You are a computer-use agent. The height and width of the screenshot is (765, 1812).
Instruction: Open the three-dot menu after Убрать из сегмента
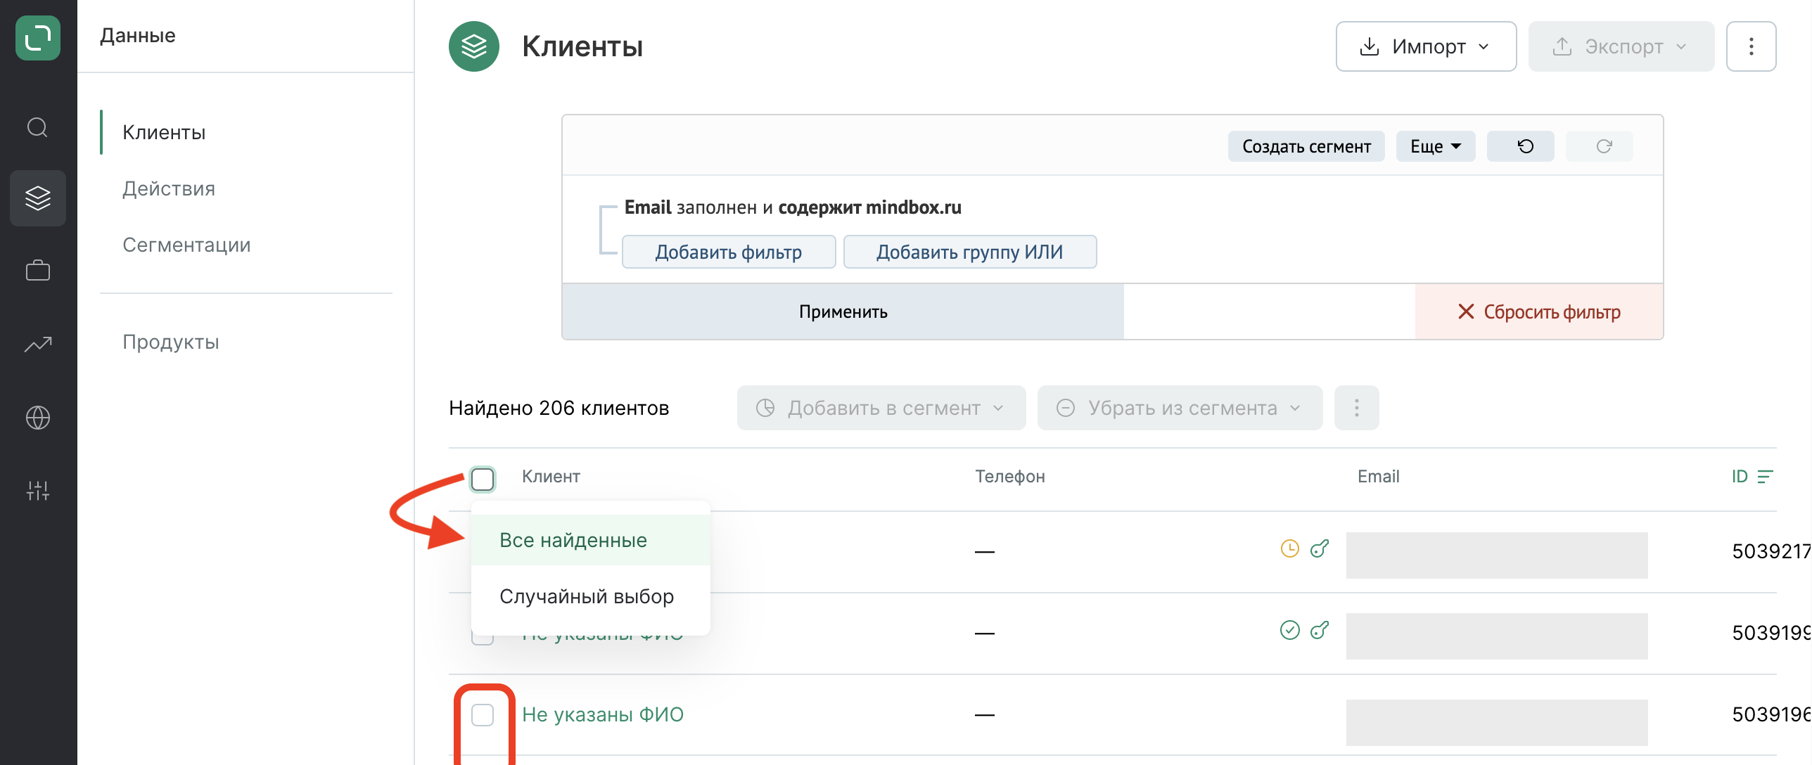click(x=1357, y=408)
